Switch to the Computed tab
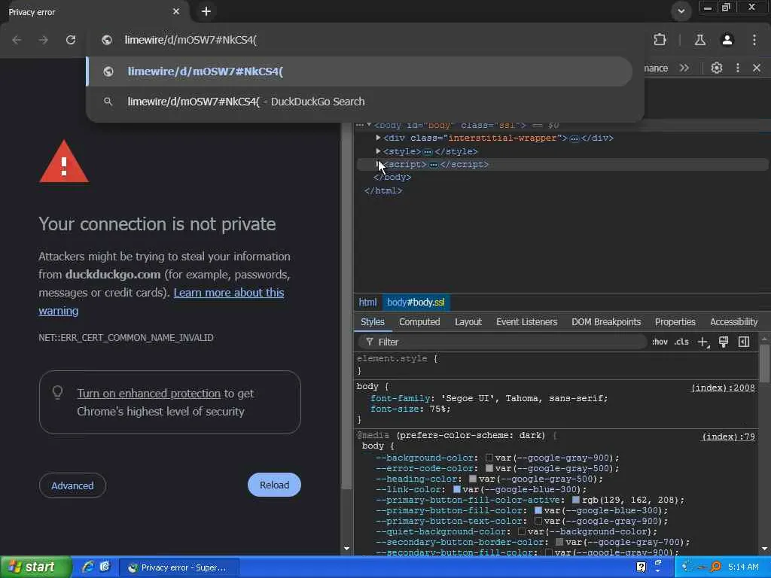The image size is (771, 578). click(x=419, y=322)
